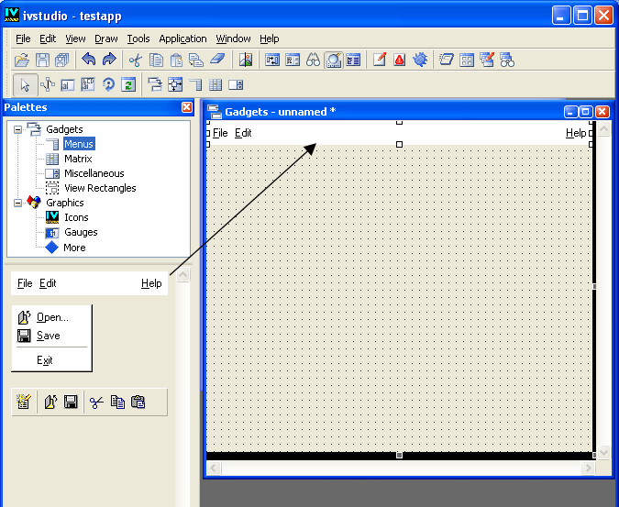Open the Application menu
Image resolution: width=619 pixels, height=507 pixels.
[182, 39]
